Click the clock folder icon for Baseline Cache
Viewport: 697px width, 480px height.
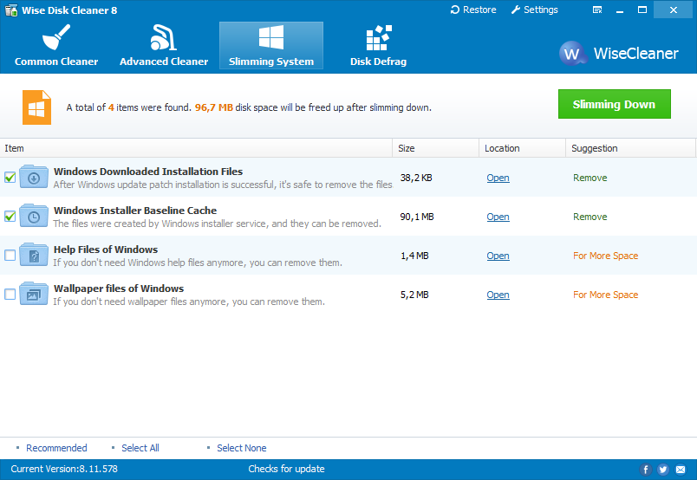(34, 216)
